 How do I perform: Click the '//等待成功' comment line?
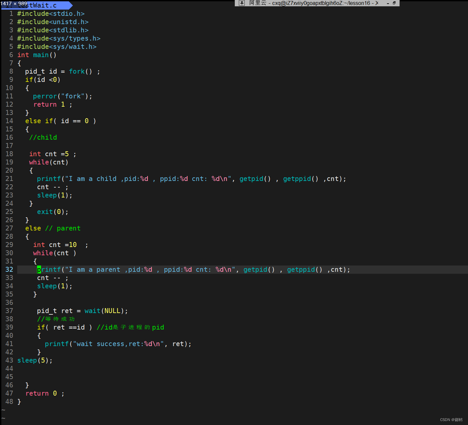pos(56,319)
